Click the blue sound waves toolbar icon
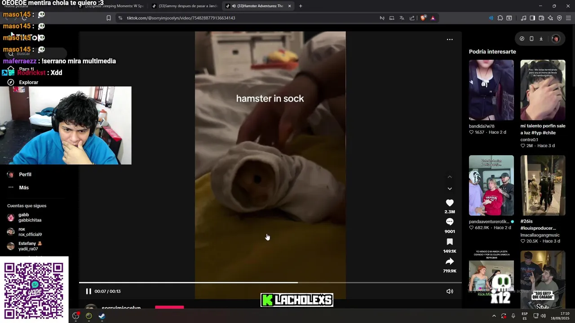Screen dimensions: 575x323 [x=491, y=18]
